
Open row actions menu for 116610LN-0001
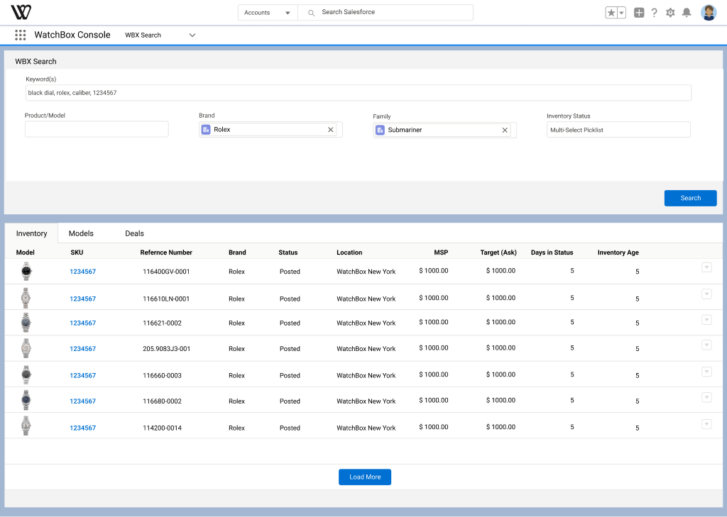[x=706, y=294]
